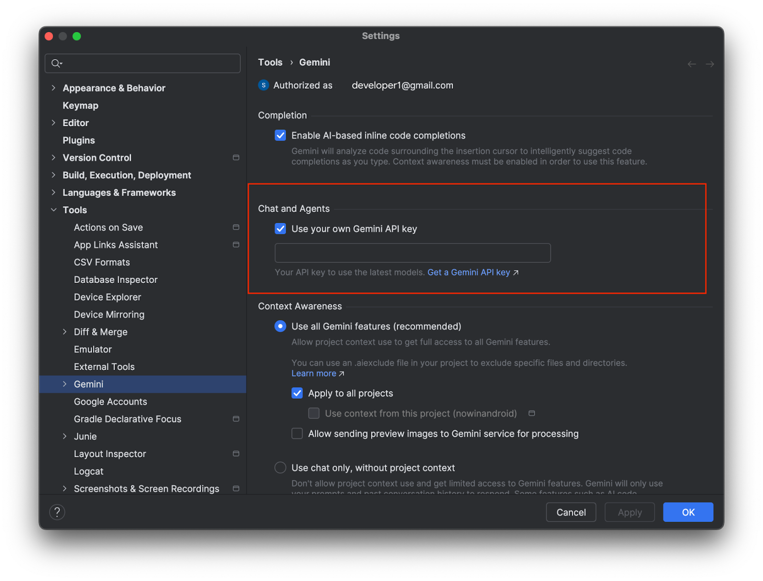Viewport: 763px width, 581px height.
Task: Enable Allow sending preview images to Gemini service
Action: coord(297,433)
